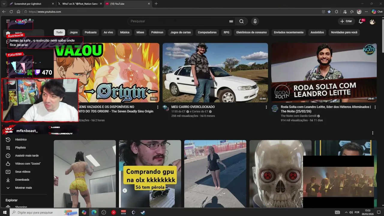The image size is (384, 216).
Task: Open browser extensions puzzle icon
Action: pyautogui.click(x=337, y=12)
